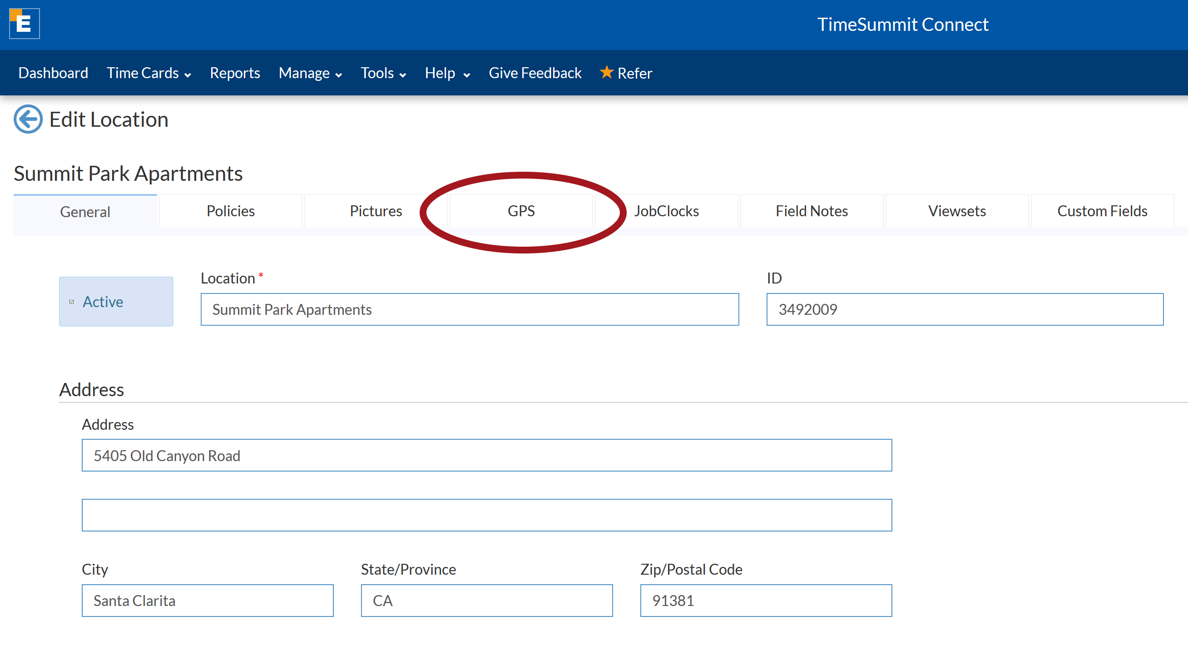Click the Summit Park Apartments heading

click(x=128, y=174)
